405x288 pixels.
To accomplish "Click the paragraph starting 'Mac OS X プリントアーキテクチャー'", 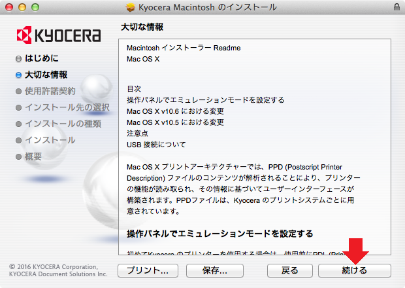I will (x=243, y=189).
